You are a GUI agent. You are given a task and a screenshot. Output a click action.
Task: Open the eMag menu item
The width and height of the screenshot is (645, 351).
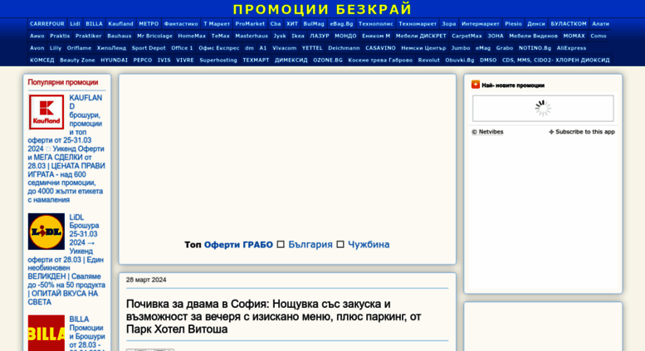point(483,47)
